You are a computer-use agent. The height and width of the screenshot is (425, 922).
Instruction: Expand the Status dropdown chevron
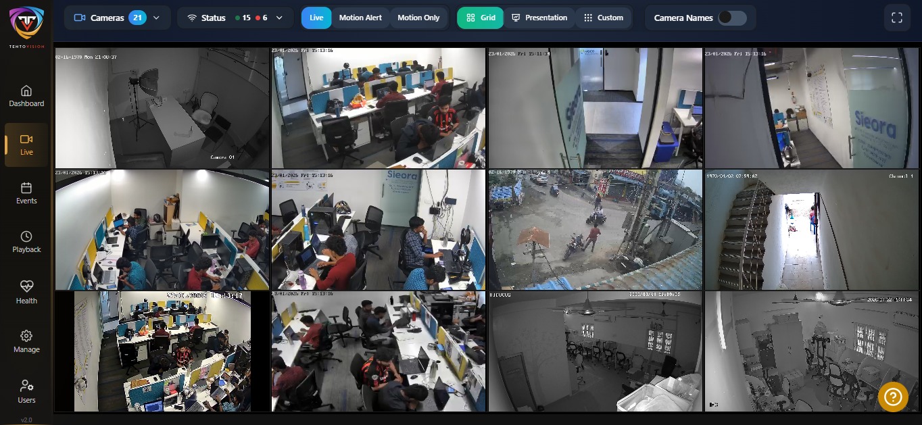[x=279, y=18]
